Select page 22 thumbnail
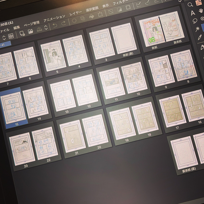This screenshot has width=204, height=204. click(45, 143)
